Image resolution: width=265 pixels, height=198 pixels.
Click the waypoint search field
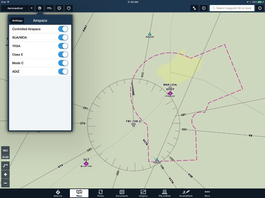coord(232,8)
